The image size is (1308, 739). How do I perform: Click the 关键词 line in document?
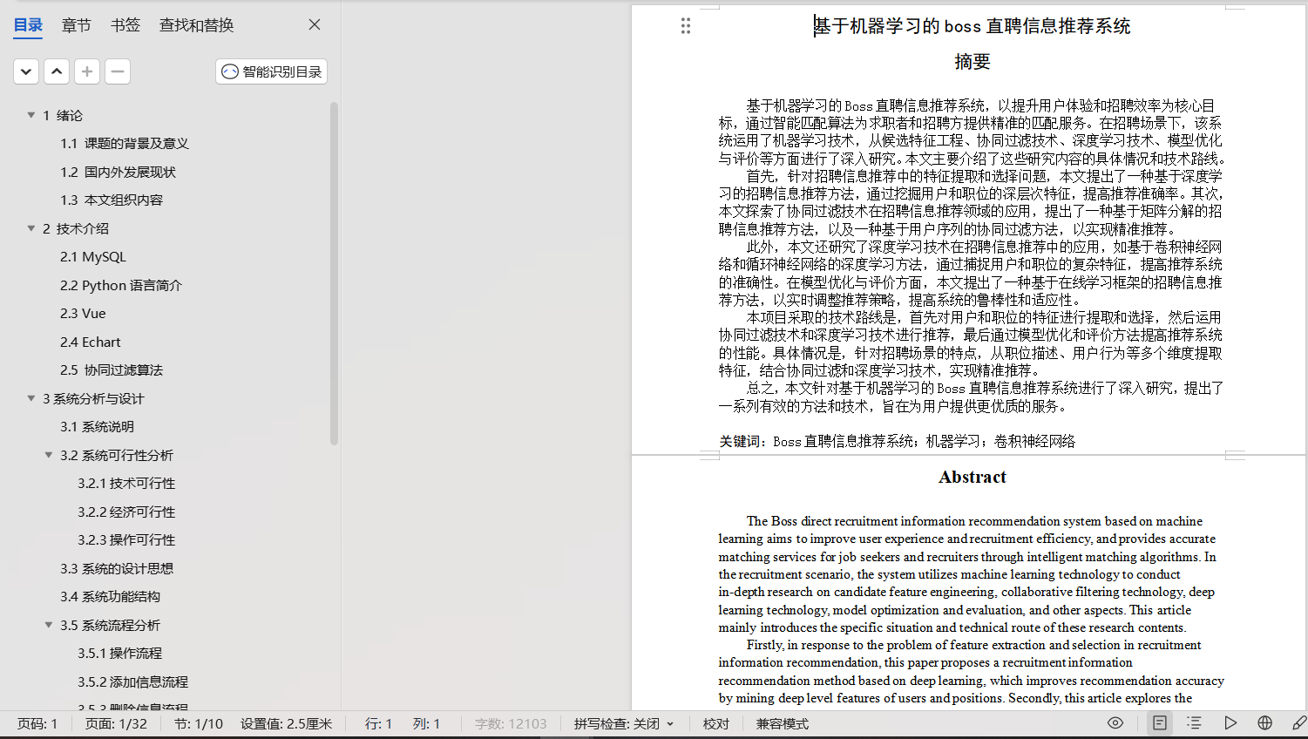tap(897, 442)
